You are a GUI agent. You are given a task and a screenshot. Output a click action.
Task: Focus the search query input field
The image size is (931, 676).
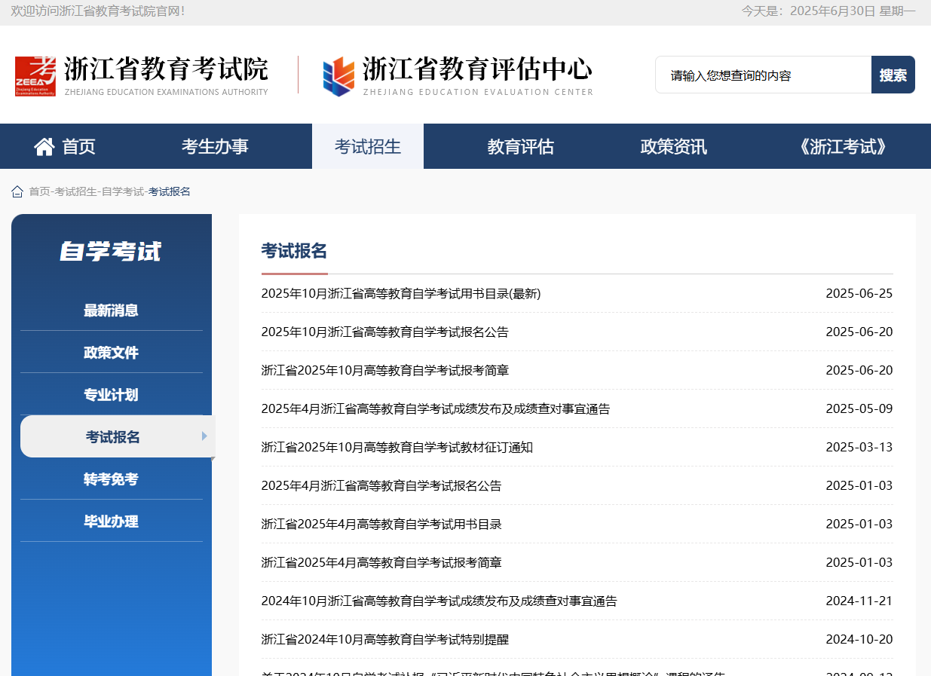763,75
